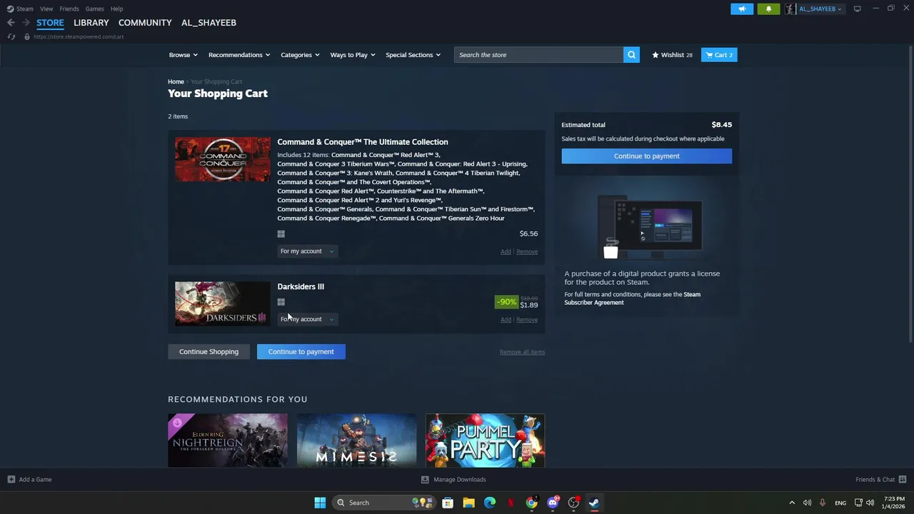The height and width of the screenshot is (514, 914).
Task: Click the Search the store field
Action: (538, 55)
